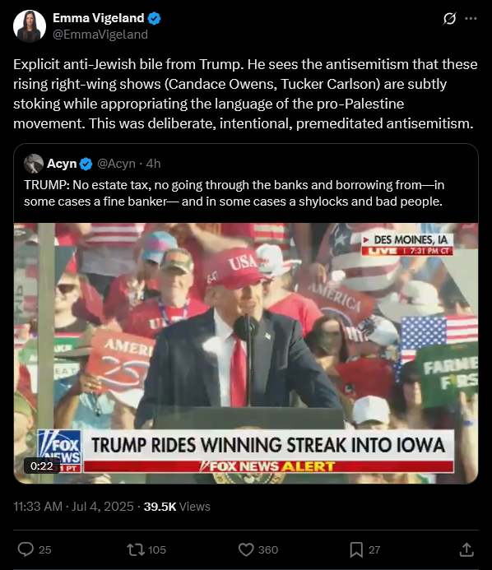
Task: Click the share upload icon
Action: [466, 549]
